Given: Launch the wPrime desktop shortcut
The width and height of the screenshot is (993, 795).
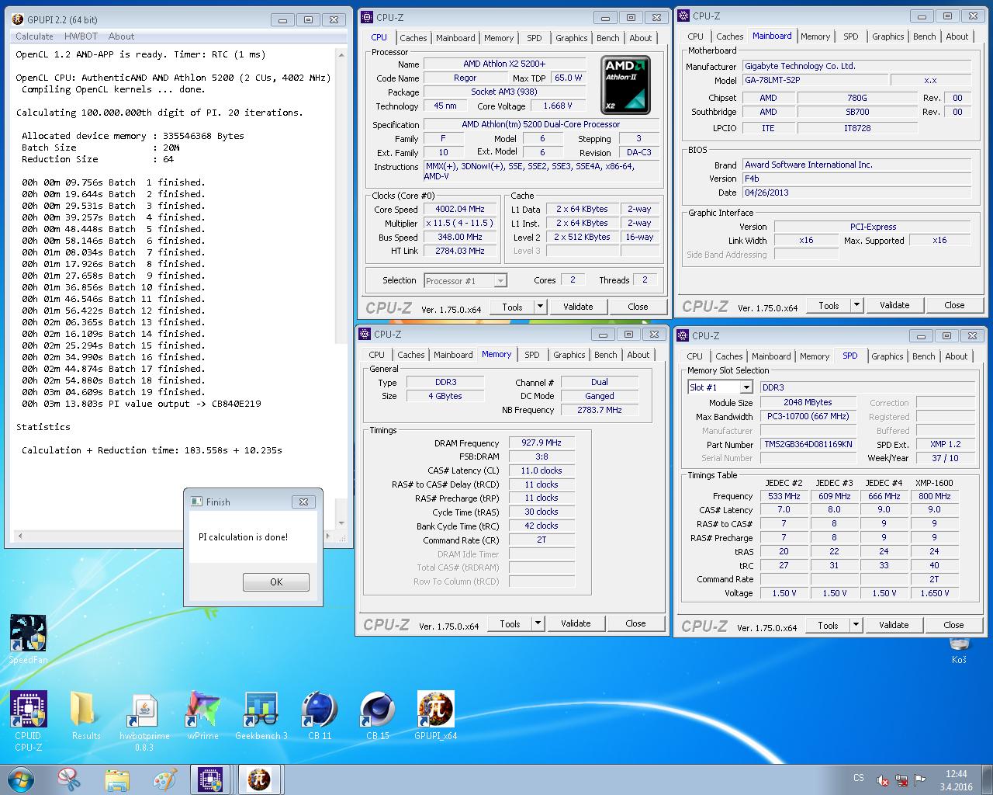Looking at the screenshot, I should [202, 715].
